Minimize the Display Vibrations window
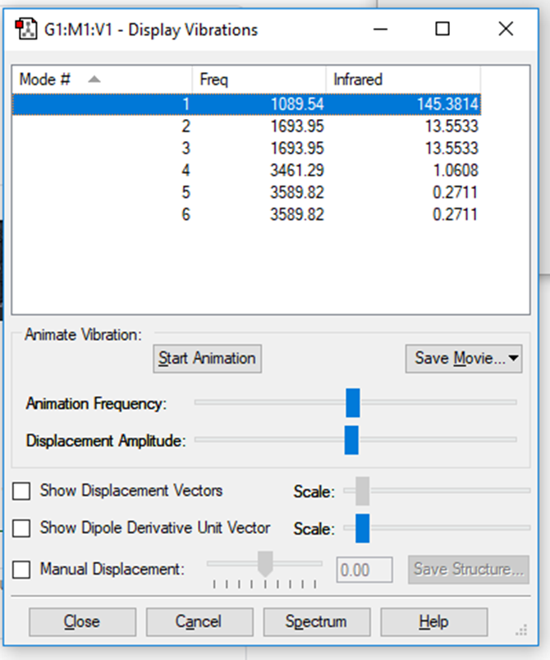Screen dimensions: 550x660 click(x=382, y=30)
